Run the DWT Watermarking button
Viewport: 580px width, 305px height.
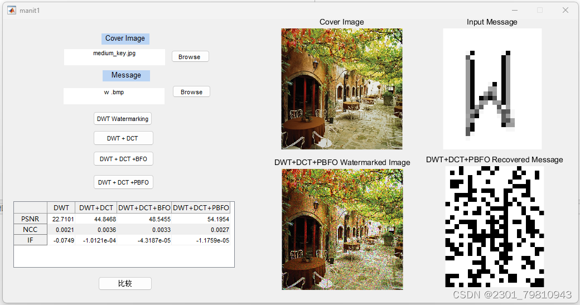click(x=123, y=119)
